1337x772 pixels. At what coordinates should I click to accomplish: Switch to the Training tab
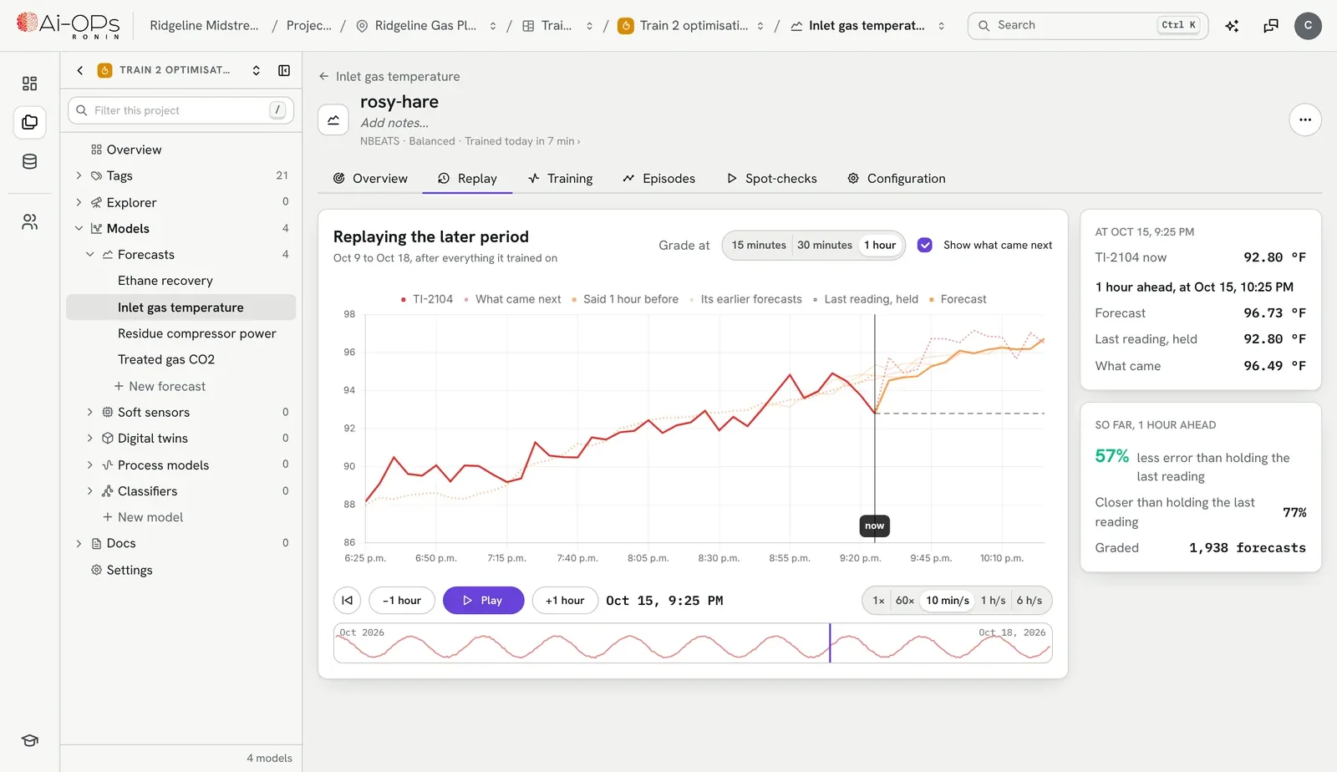[560, 179]
